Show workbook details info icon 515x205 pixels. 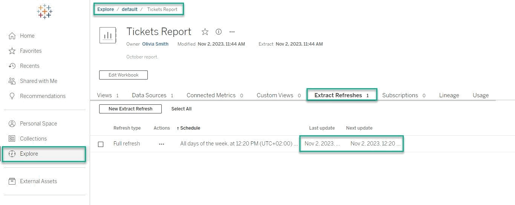pos(219,32)
